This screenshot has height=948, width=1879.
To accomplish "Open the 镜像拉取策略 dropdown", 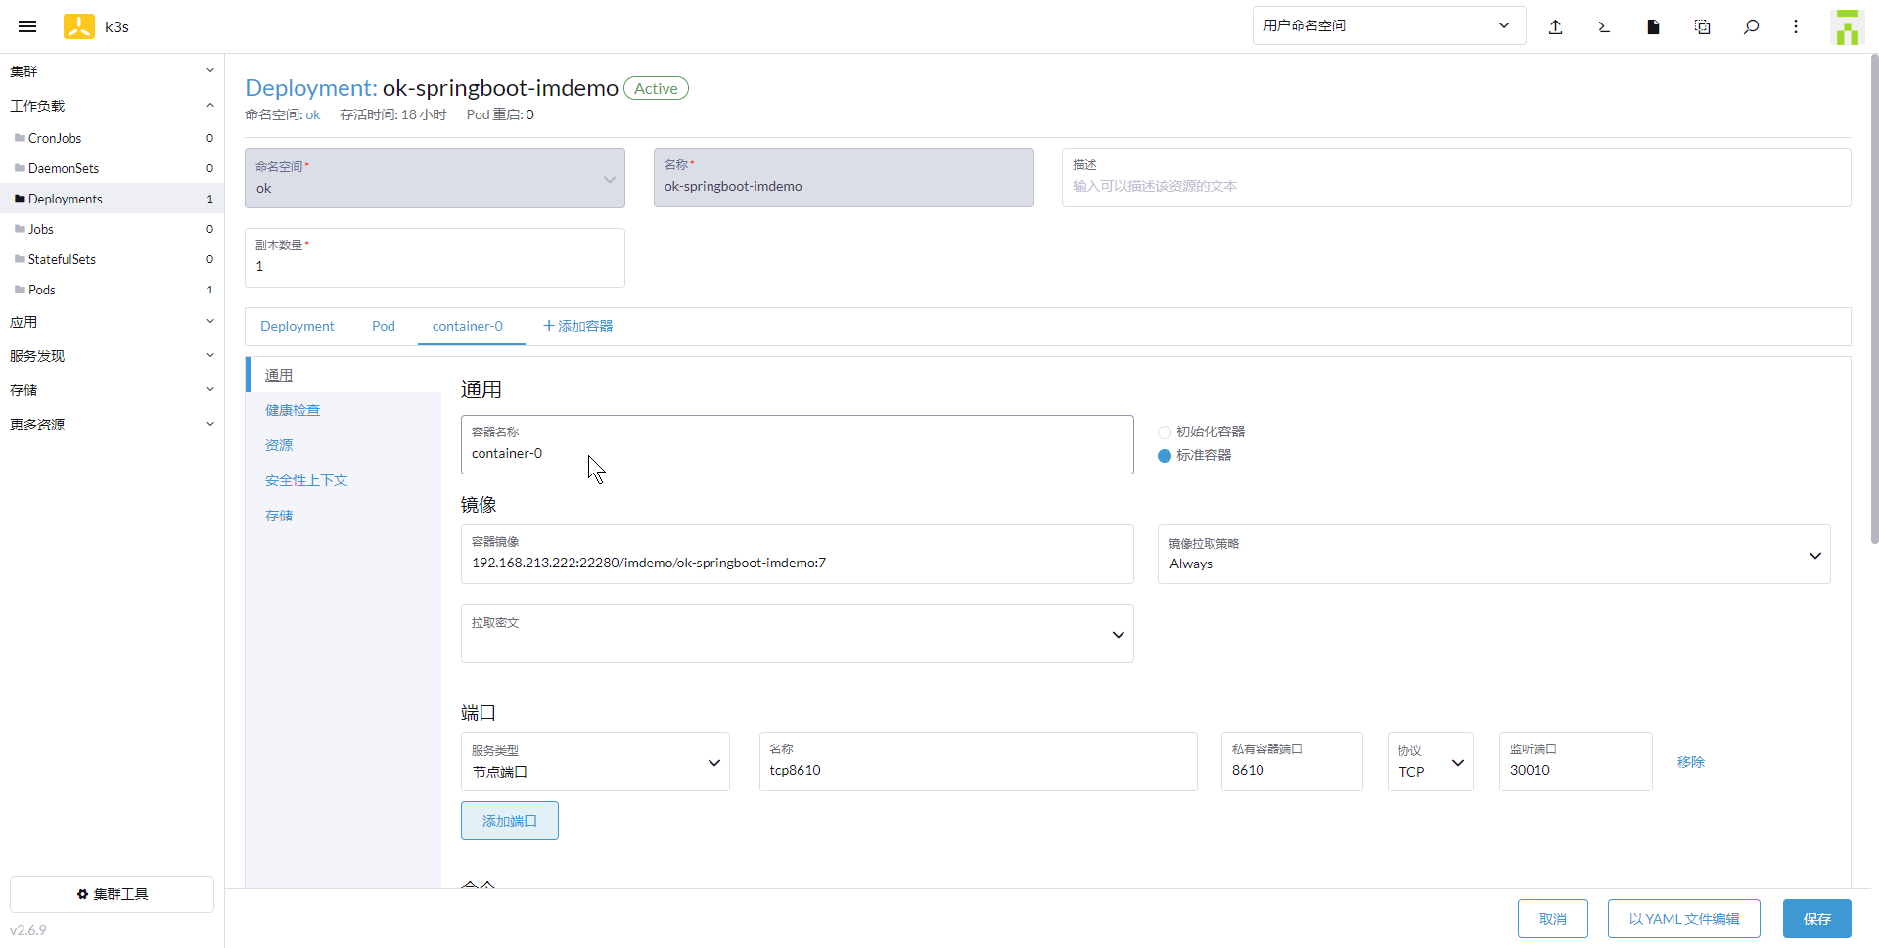I will tap(1493, 555).
